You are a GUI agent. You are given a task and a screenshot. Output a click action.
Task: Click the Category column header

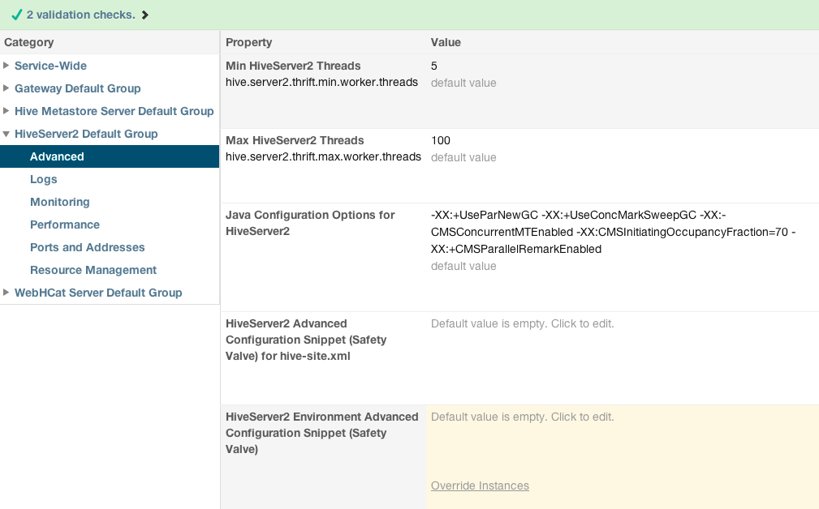click(x=28, y=42)
